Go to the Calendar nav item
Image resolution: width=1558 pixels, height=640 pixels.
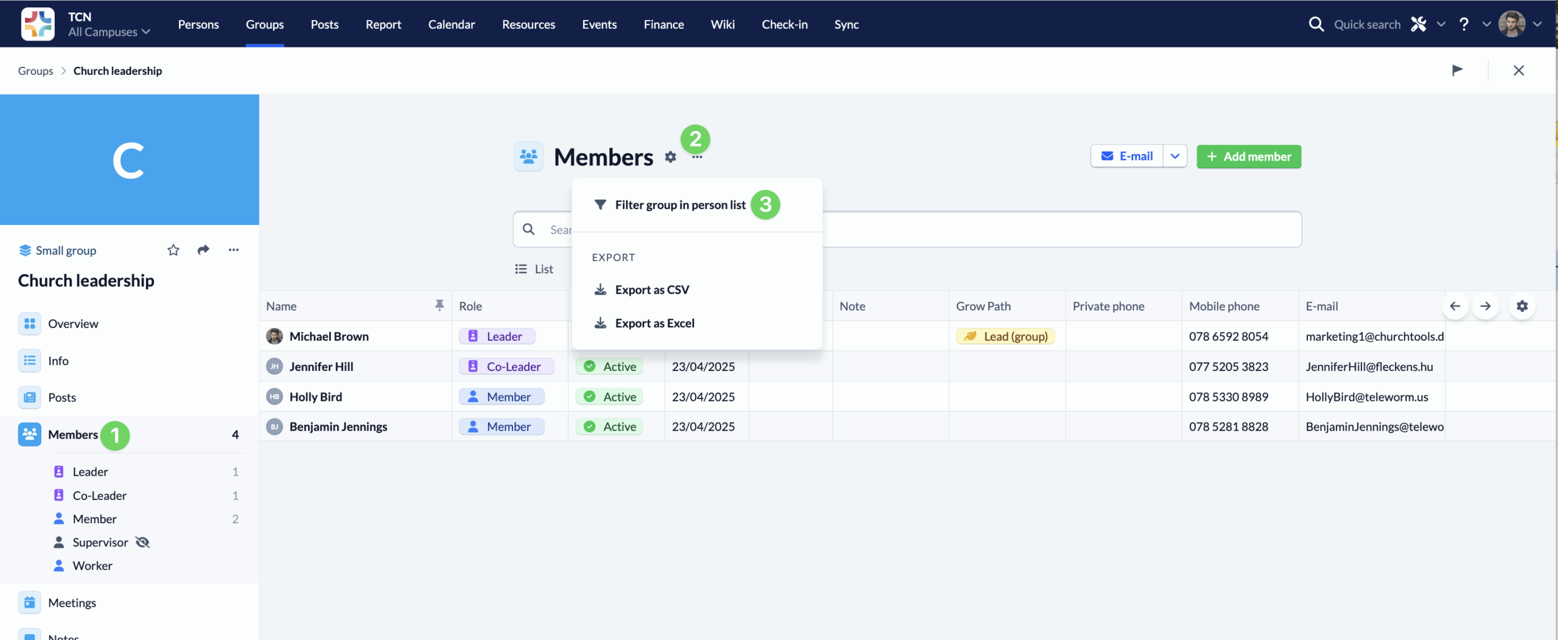[452, 24]
